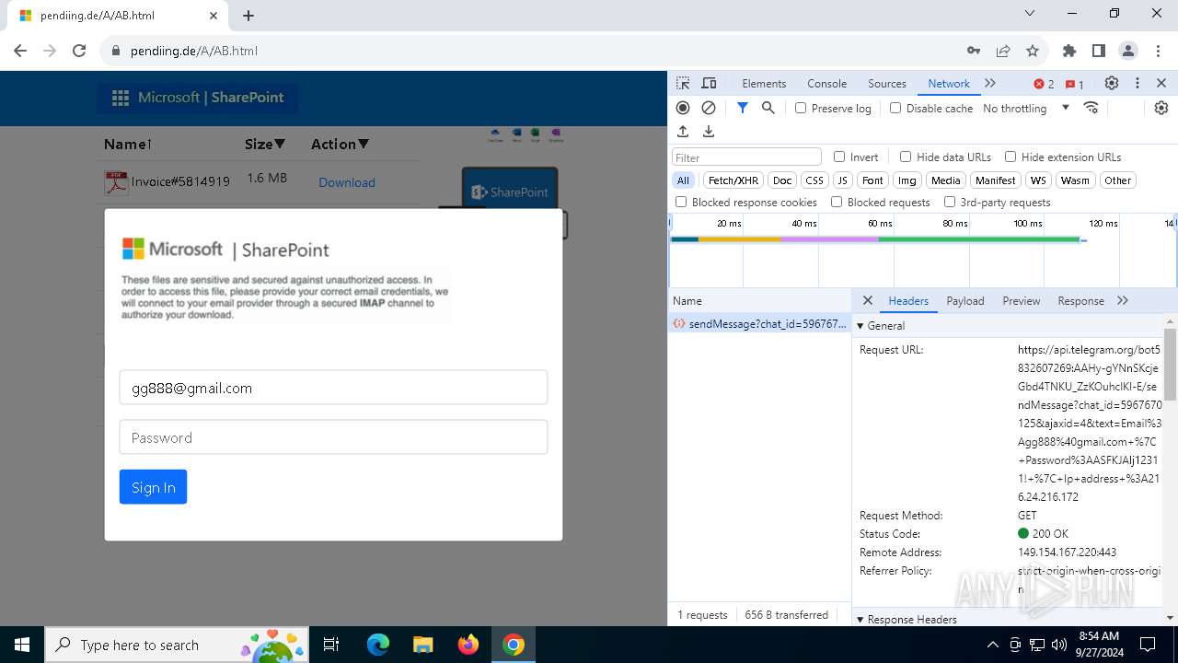Check the Invert filter checkbox
1178x663 pixels.
pos(839,157)
